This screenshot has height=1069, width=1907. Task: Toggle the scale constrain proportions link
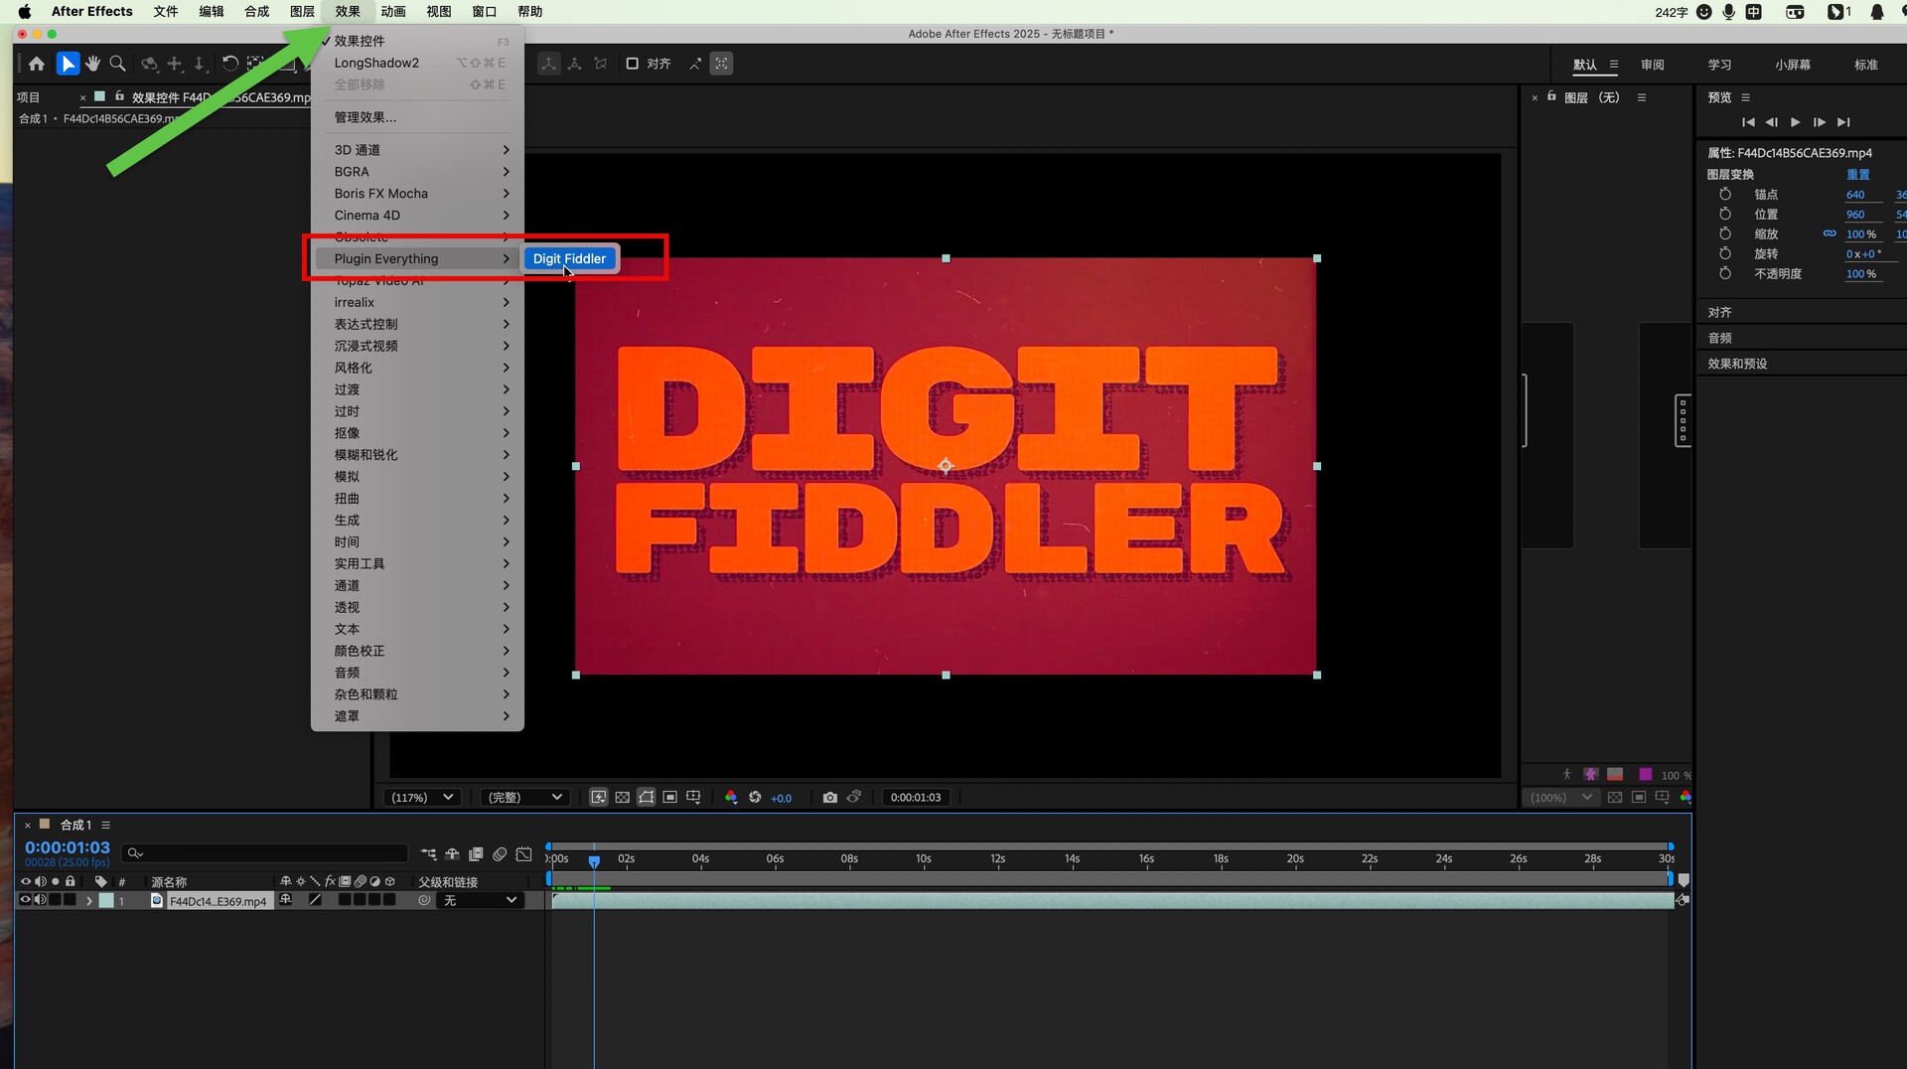(1829, 234)
